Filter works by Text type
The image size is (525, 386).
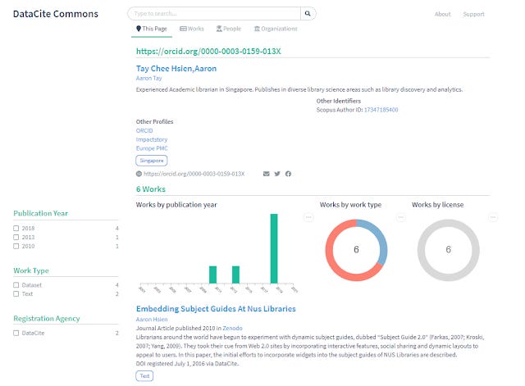[x=16, y=294]
